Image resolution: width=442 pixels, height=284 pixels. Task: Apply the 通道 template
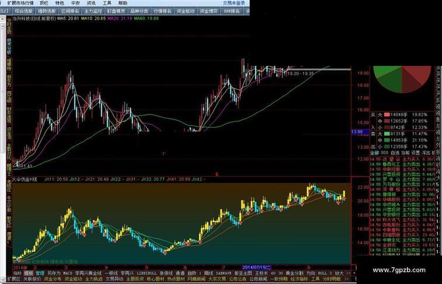coord(180,273)
